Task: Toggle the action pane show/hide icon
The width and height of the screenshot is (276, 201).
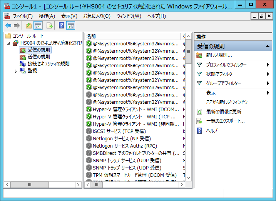Action: [70, 26]
